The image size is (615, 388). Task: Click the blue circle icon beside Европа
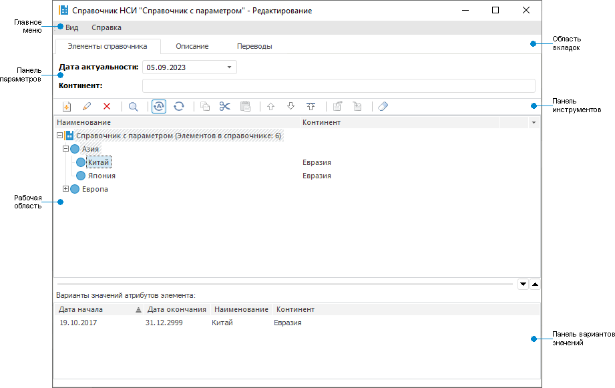pos(75,189)
